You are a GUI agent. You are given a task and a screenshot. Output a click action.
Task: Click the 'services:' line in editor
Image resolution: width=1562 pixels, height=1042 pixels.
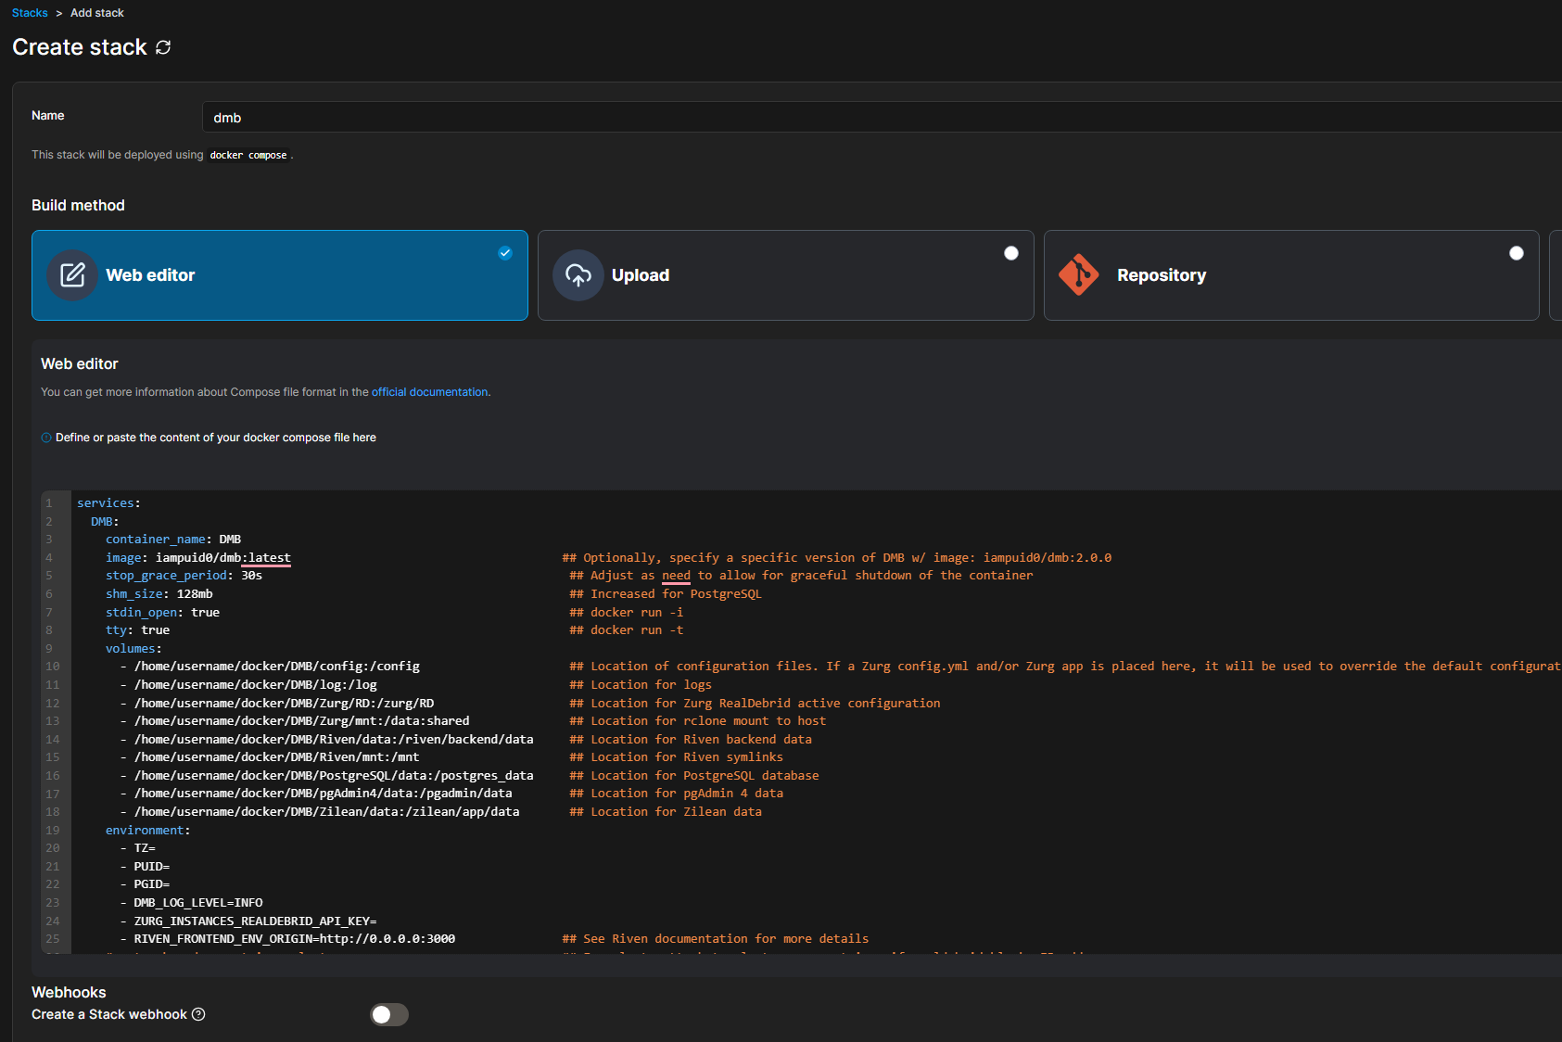(x=108, y=503)
